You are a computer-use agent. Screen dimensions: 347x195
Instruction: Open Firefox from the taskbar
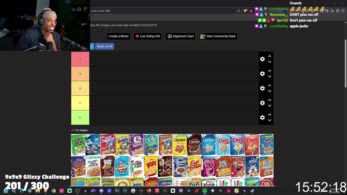[149, 191]
